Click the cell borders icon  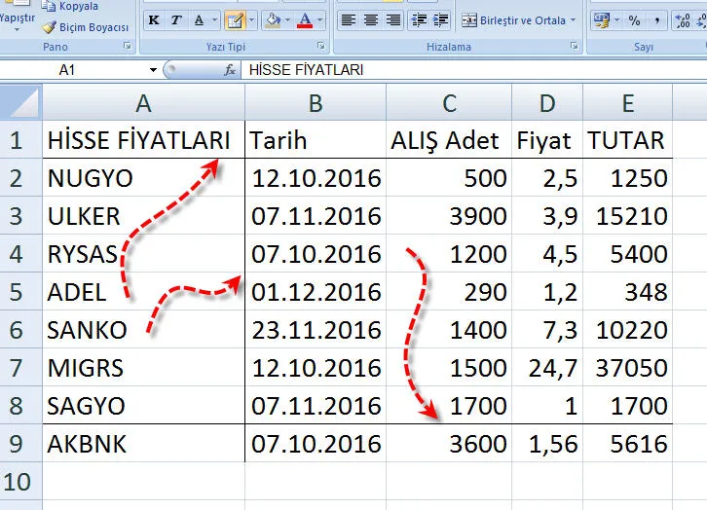pyautogui.click(x=234, y=20)
